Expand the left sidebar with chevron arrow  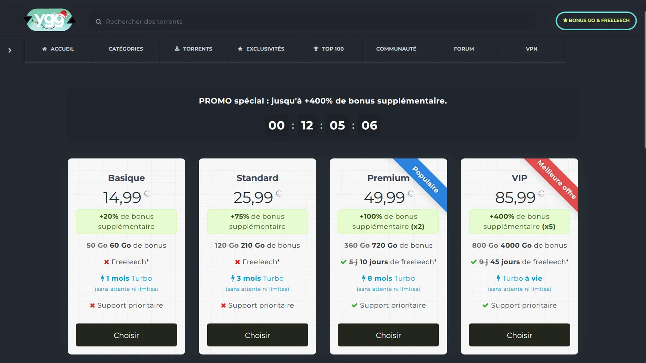pos(10,50)
